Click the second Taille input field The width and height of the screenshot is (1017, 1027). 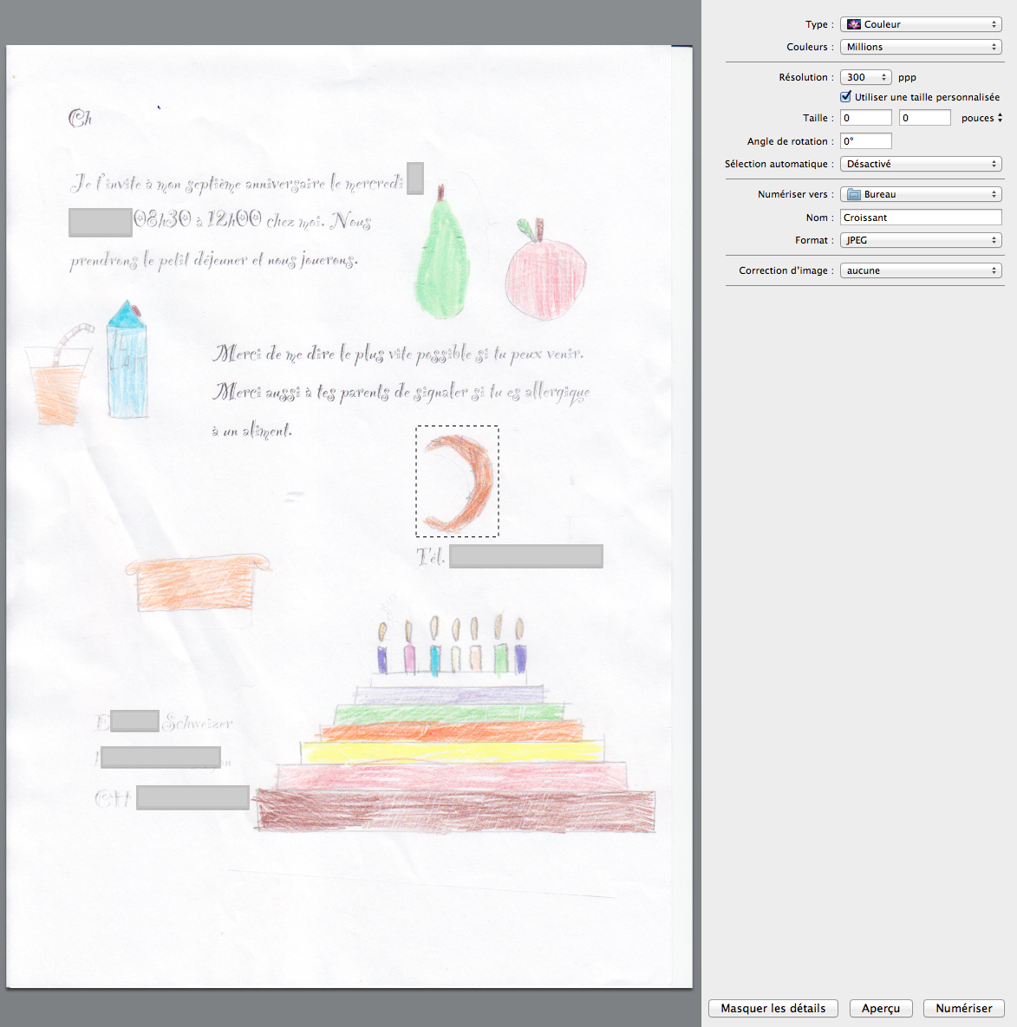point(924,118)
